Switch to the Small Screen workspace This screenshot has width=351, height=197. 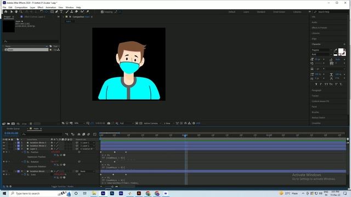pos(279,12)
